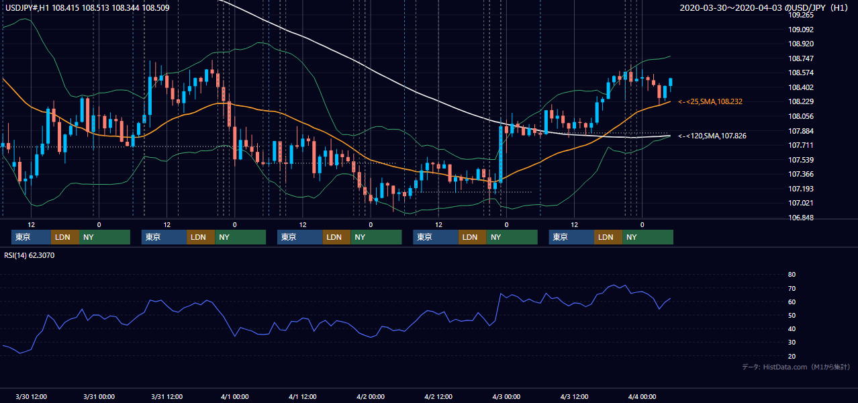Click price axis value 107.021
The height and width of the screenshot is (403, 858).
pos(801,203)
